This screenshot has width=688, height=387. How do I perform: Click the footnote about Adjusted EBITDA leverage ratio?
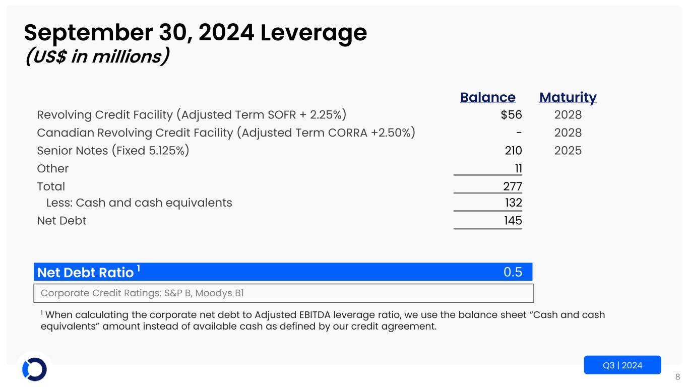(323, 320)
